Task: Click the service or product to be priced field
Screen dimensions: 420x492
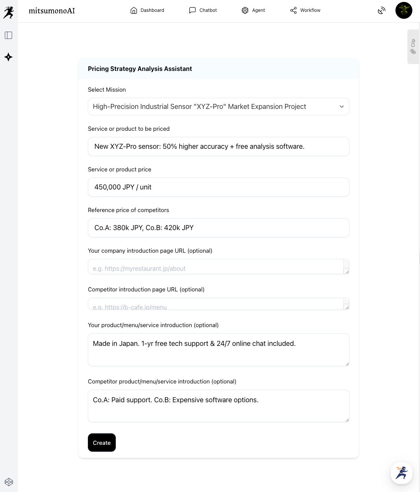Action: click(218, 146)
